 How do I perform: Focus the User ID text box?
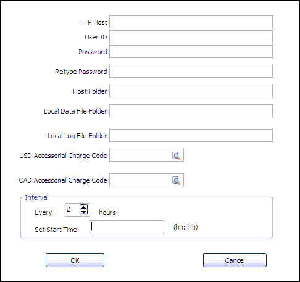pyautogui.click(x=191, y=36)
